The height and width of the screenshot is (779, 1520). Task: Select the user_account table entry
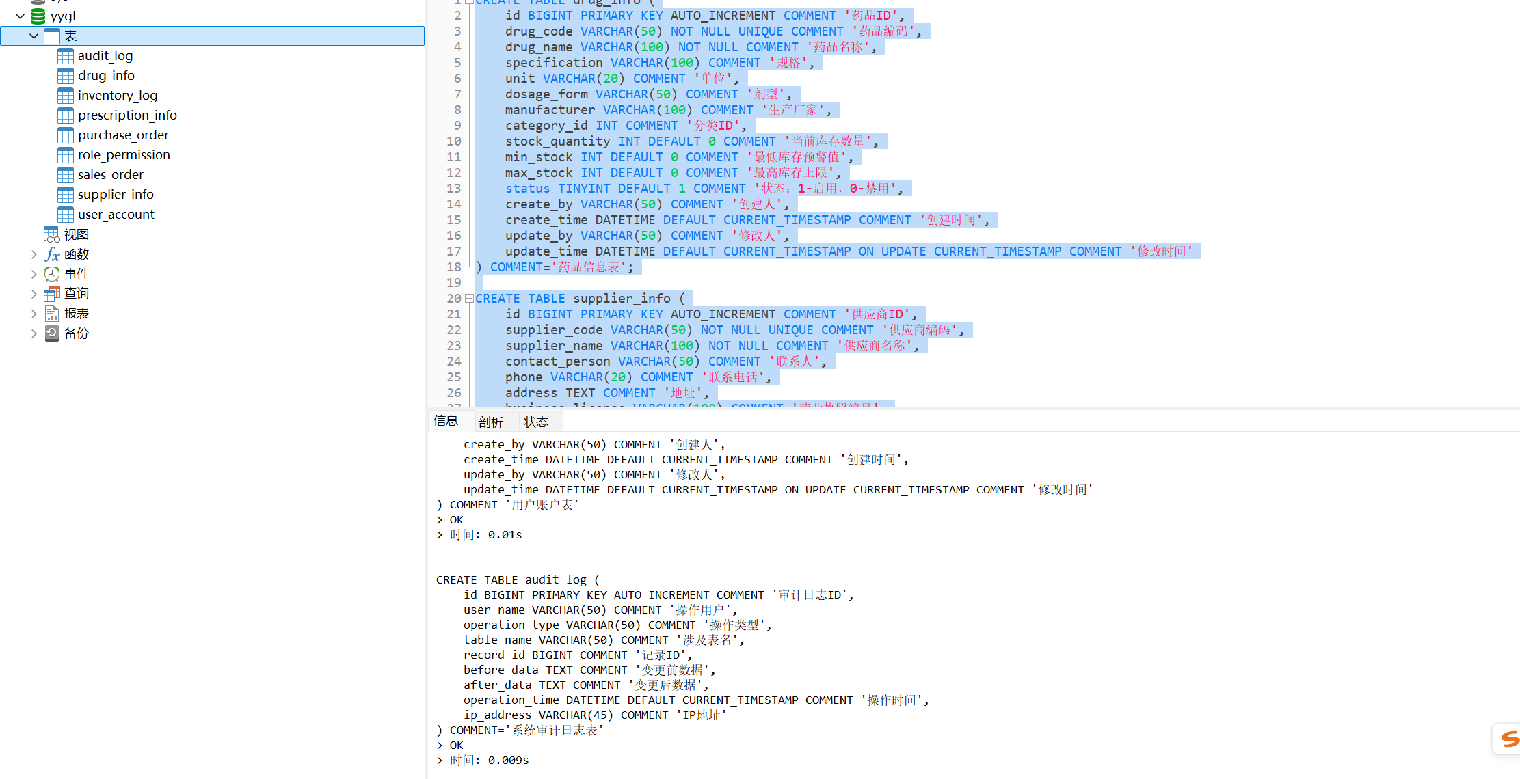pos(116,215)
